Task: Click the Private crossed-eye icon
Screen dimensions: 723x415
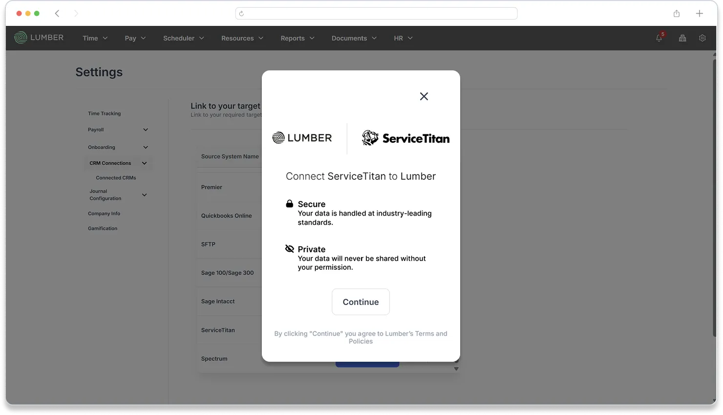Action: point(290,249)
